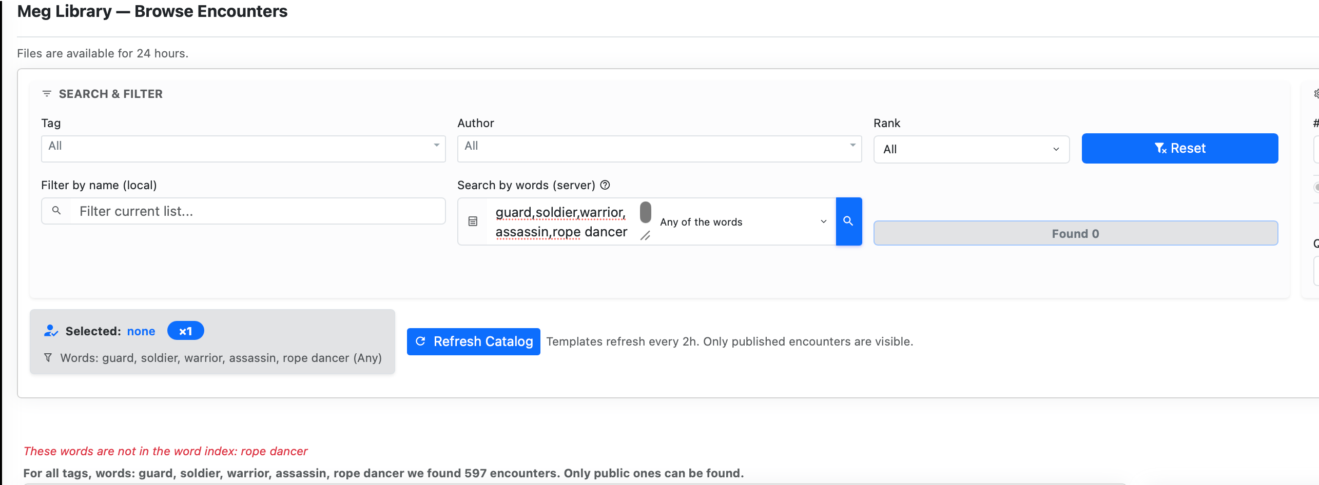This screenshot has height=485, width=1319.
Task: Click the Found 0 results button
Action: coord(1075,234)
